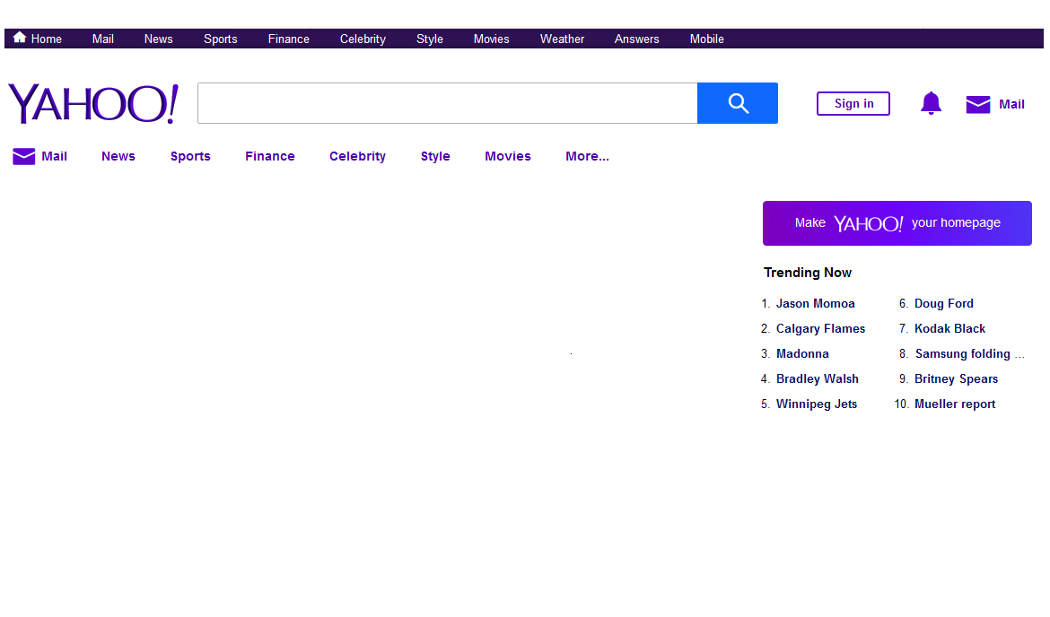Select the Samsung folding trending topic

point(962,353)
